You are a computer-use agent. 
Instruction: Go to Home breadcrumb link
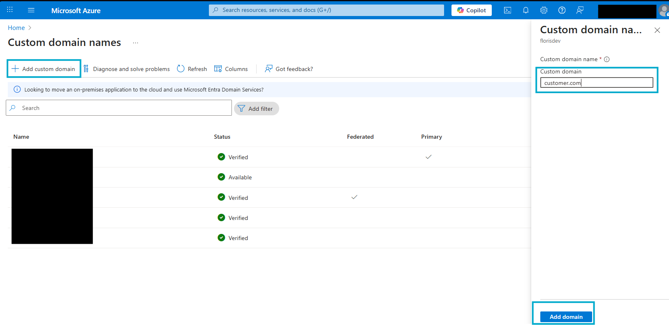pyautogui.click(x=16, y=28)
